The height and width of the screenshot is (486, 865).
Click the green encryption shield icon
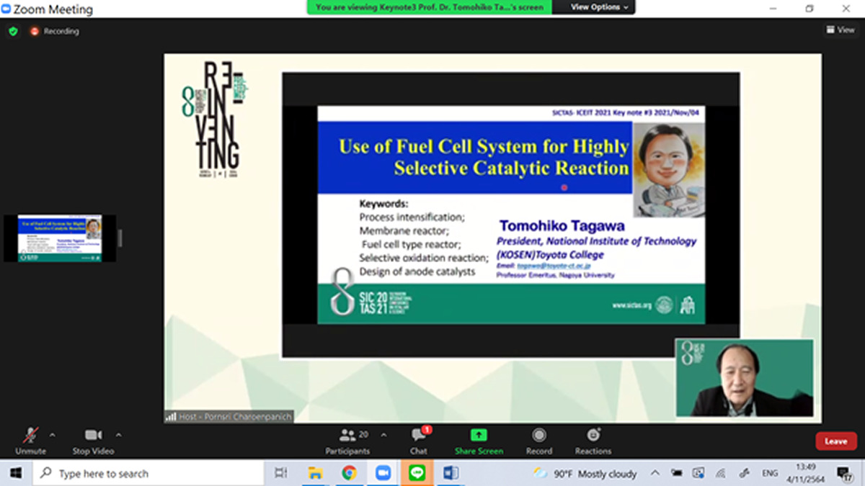[x=13, y=32]
